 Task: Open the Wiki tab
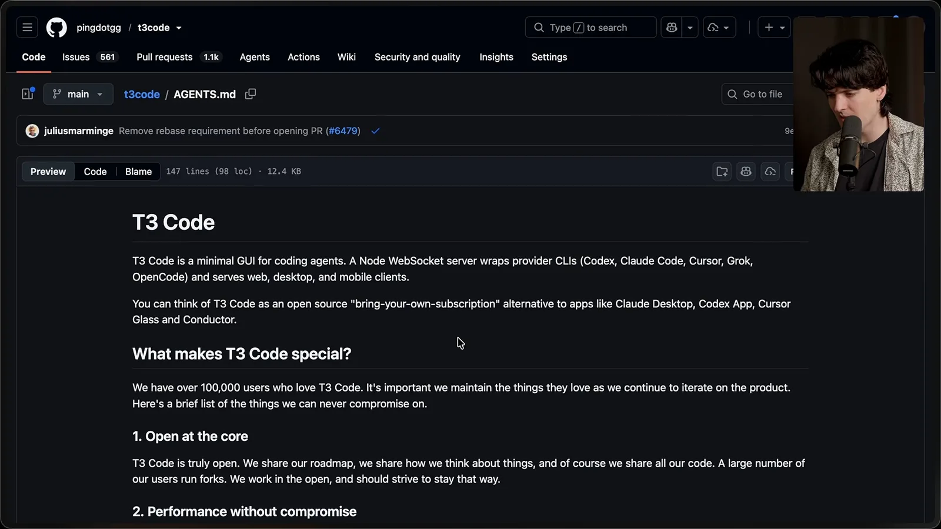pyautogui.click(x=346, y=57)
